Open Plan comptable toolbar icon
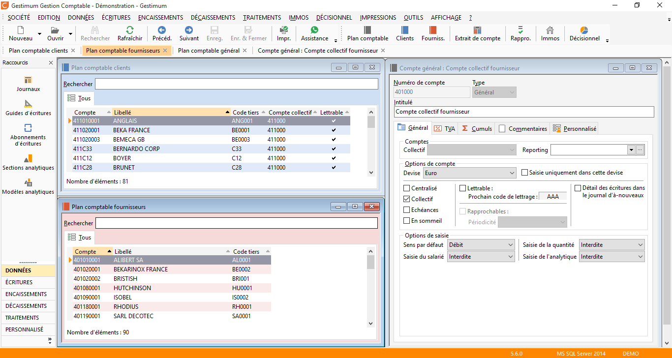The width and height of the screenshot is (672, 358). [x=367, y=30]
